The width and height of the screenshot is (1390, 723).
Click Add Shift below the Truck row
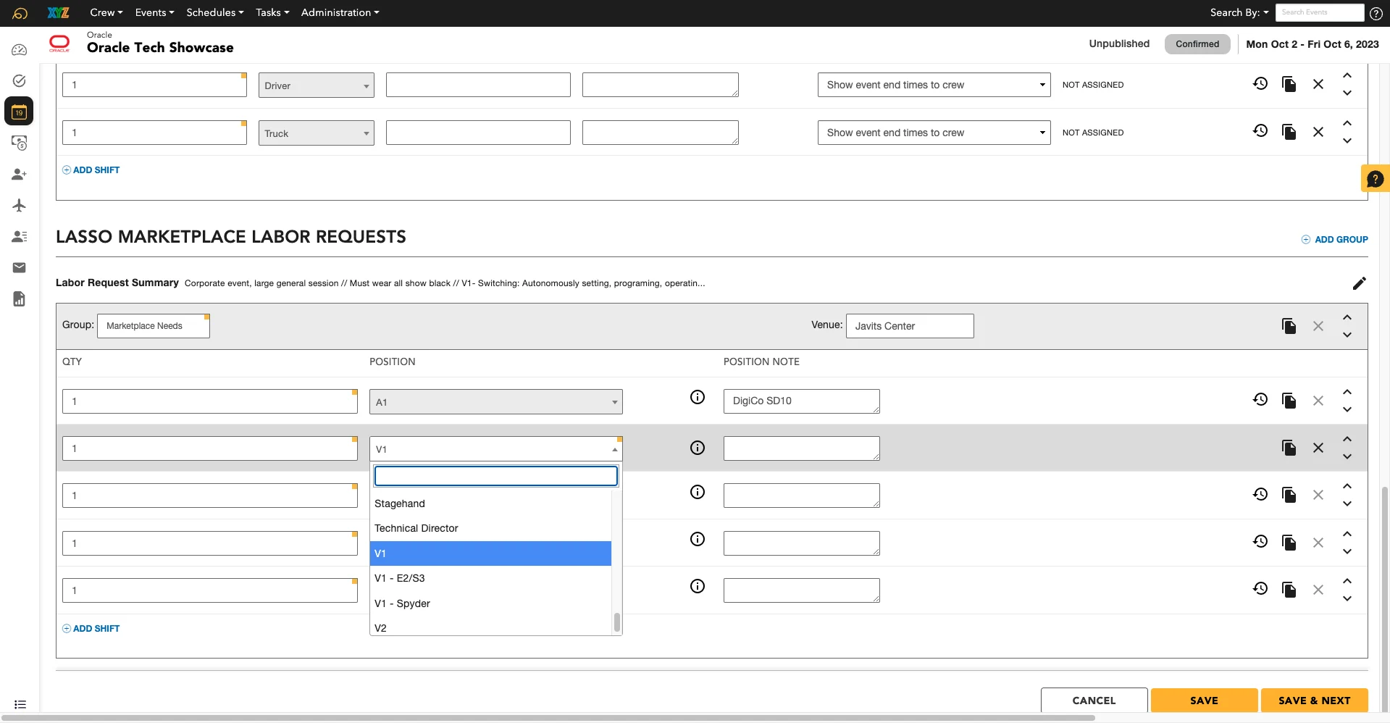[x=91, y=170]
